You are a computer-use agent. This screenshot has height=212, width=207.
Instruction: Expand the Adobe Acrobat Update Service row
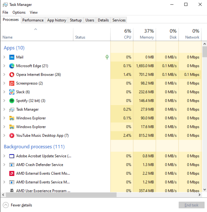(4, 156)
